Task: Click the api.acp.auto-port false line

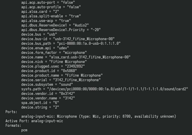Action: click(48, 2)
